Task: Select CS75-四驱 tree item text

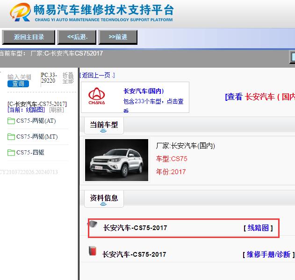Action: [30, 153]
